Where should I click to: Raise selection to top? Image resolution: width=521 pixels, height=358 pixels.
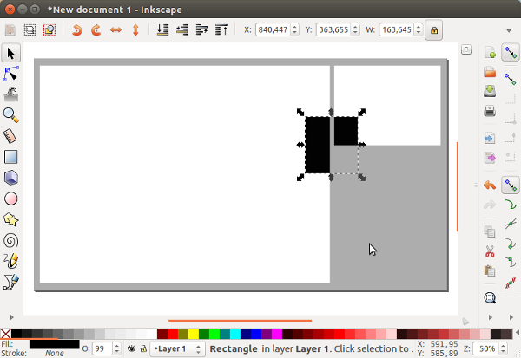221,29
